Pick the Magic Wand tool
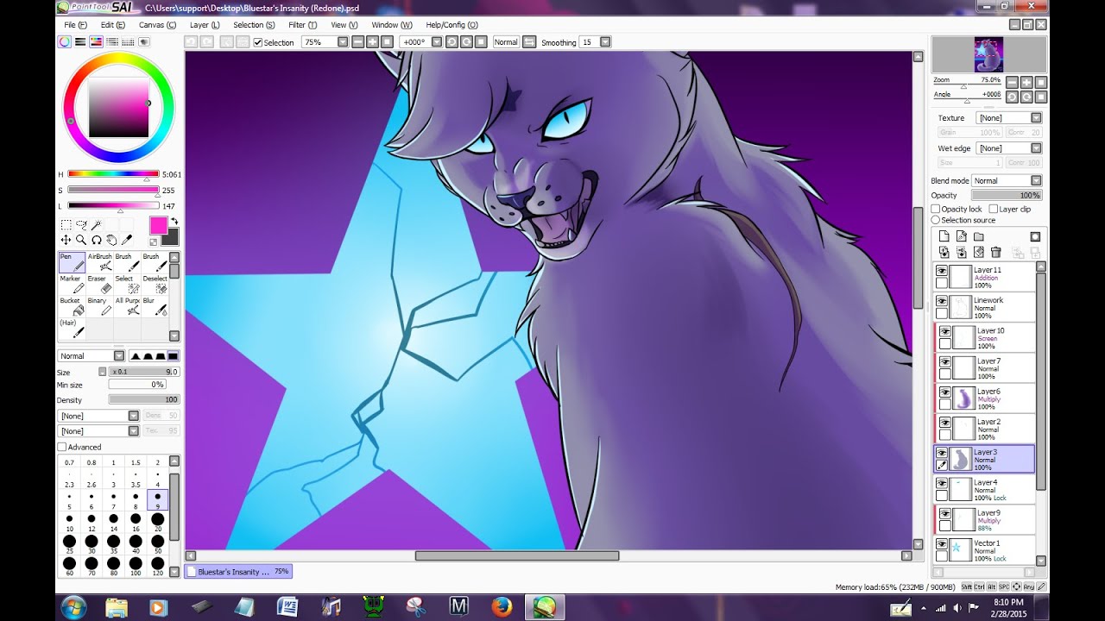 click(x=97, y=225)
